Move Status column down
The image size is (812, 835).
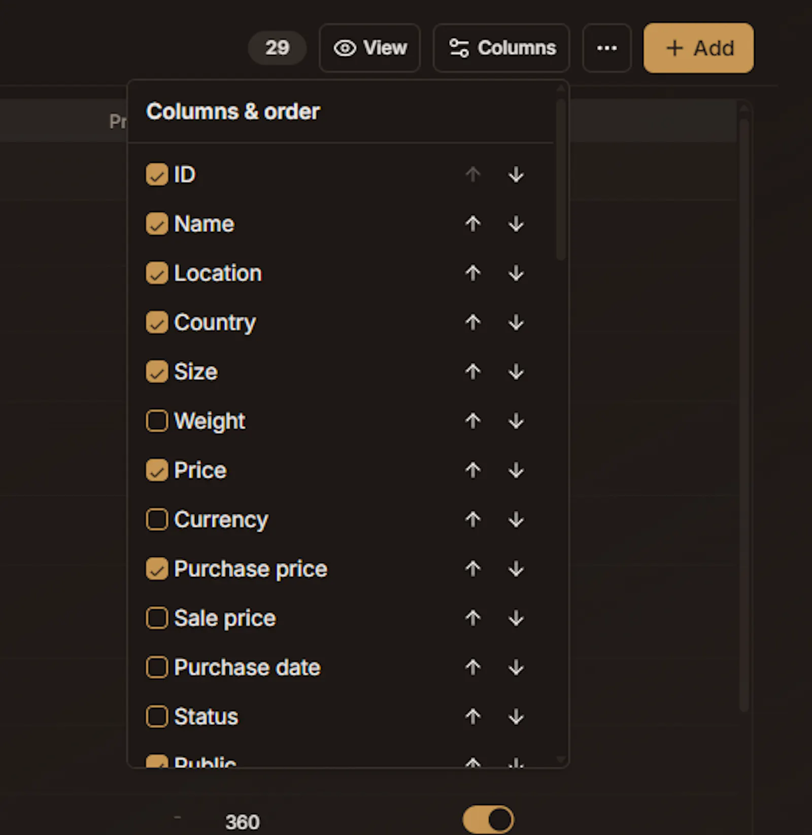point(516,716)
